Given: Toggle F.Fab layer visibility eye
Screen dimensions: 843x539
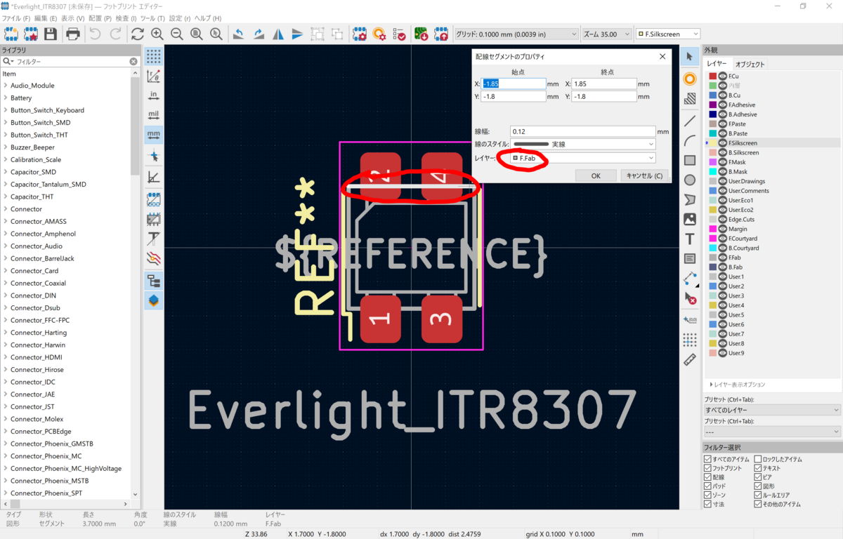Looking at the screenshot, I should pos(722,258).
